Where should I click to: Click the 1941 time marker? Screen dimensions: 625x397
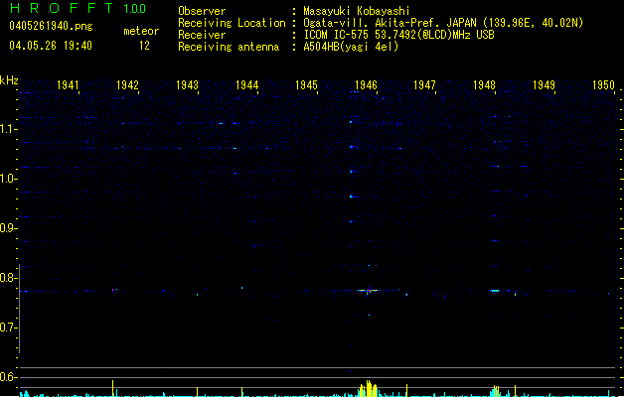pos(69,86)
